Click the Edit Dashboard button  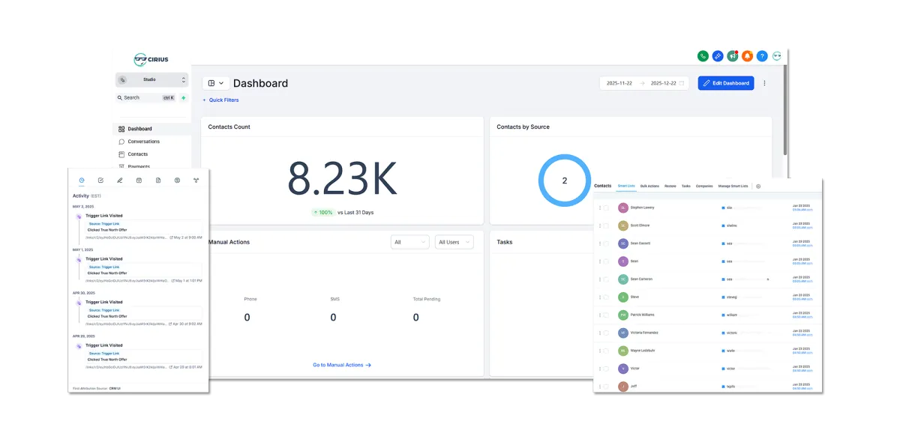click(x=726, y=83)
